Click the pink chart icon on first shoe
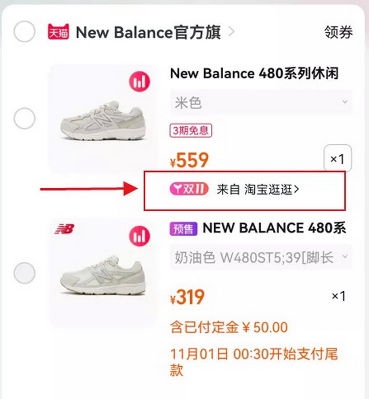Screen dimensions: 369x399 139,82
